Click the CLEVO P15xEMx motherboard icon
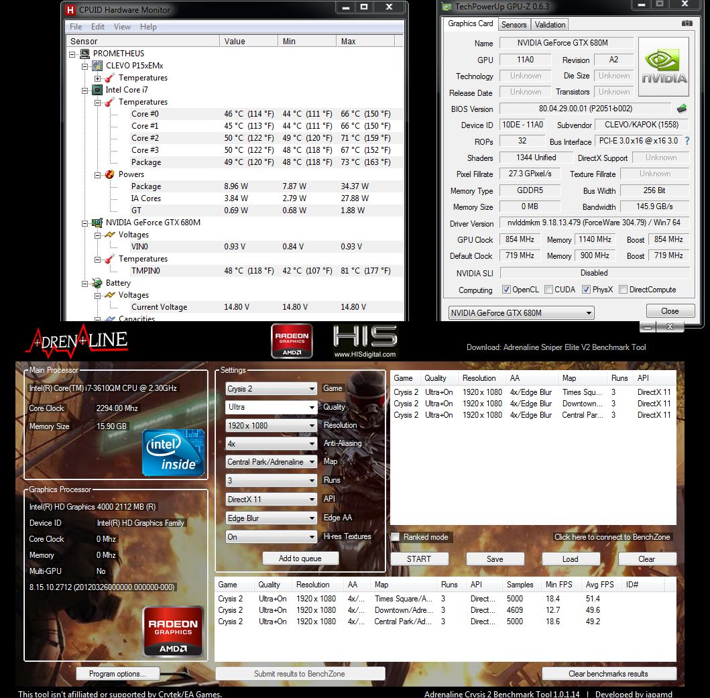Viewport: 710px width, 698px height. click(x=97, y=66)
